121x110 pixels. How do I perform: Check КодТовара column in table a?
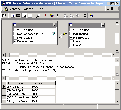(x=71, y=34)
